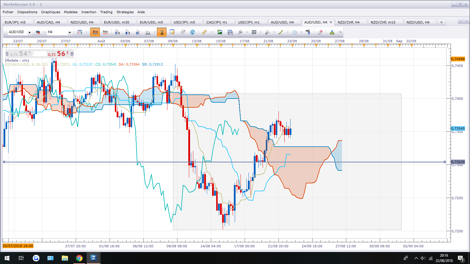470x264 pixels.
Task: Click the chart type icon
Action: [x=80, y=32]
